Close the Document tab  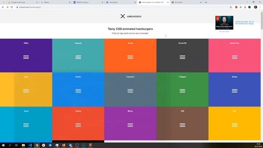[201, 2]
